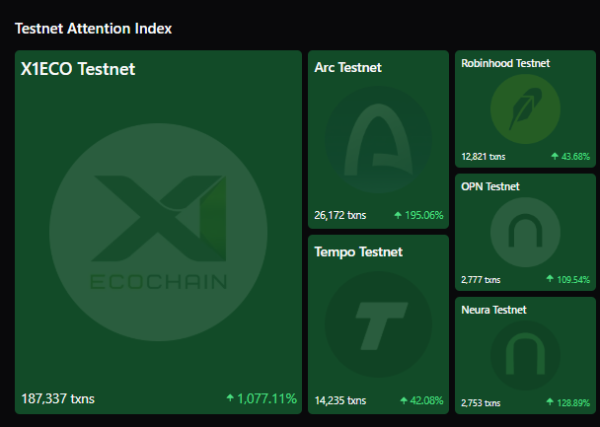Click the Arc Testnet logo
600x427 pixels.
[378, 139]
